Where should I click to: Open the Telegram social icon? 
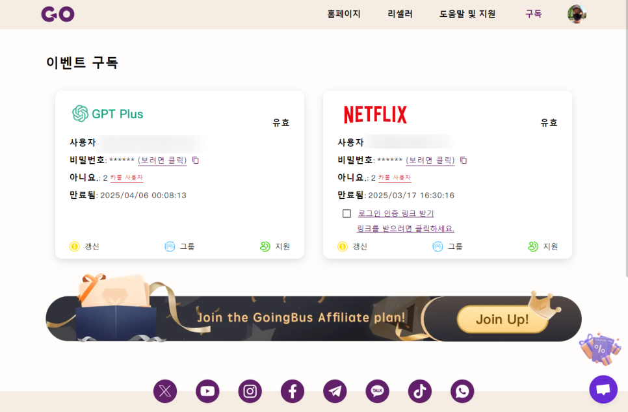[335, 391]
